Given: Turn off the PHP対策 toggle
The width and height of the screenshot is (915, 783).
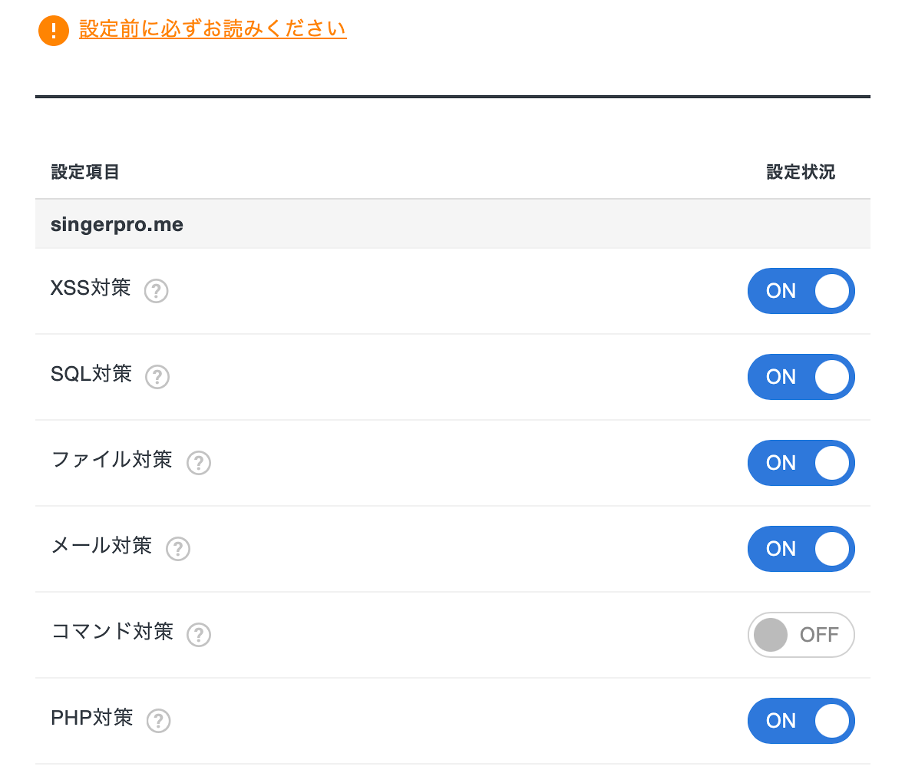Looking at the screenshot, I should [801, 721].
